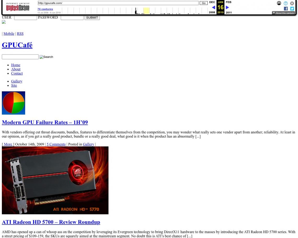The width and height of the screenshot is (298, 238).
Task: Open the Mobile link
Action: tap(9, 34)
